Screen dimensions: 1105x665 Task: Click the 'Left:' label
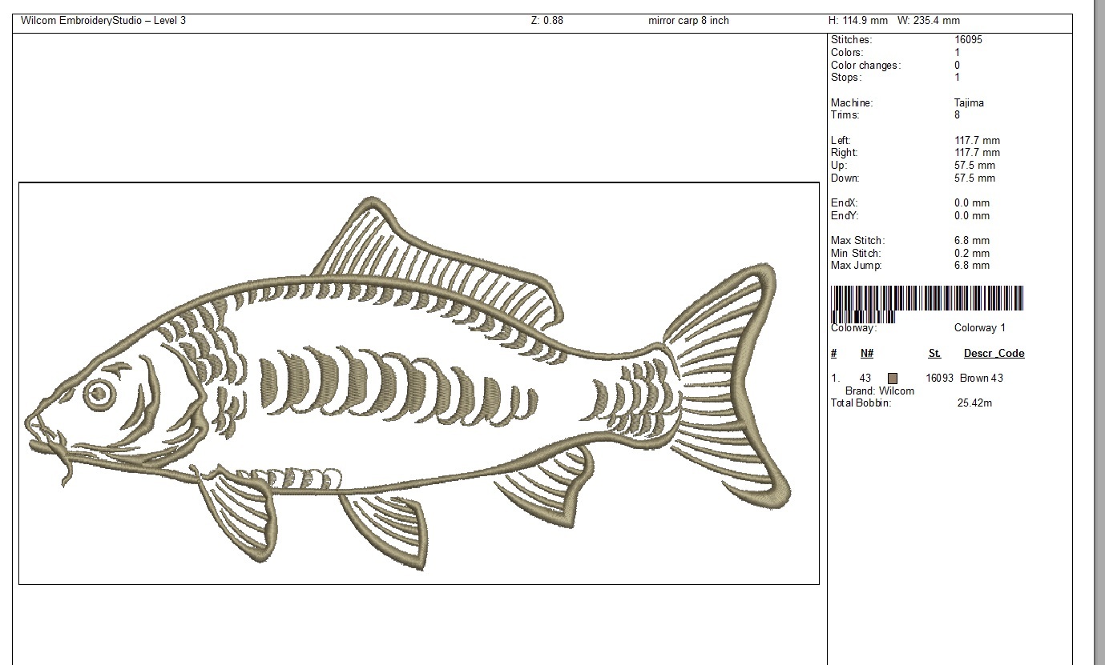[841, 141]
